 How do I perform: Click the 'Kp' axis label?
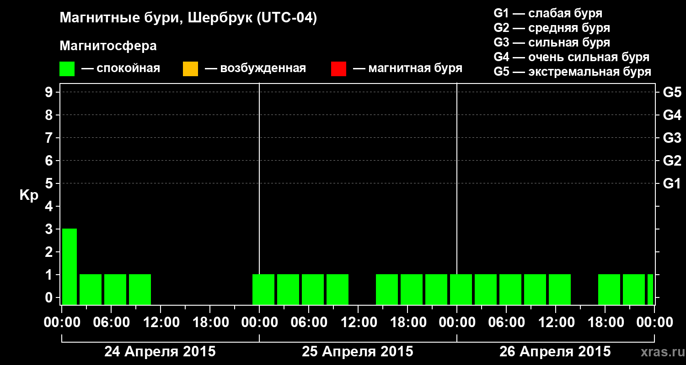pos(29,195)
